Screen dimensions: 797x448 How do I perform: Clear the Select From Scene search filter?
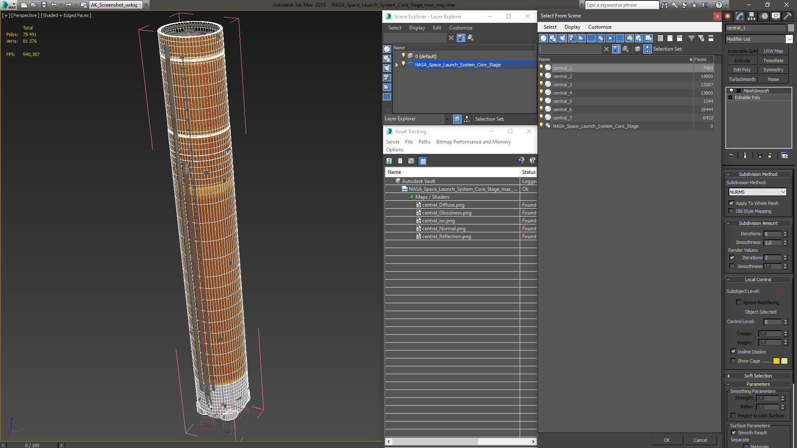pyautogui.click(x=606, y=49)
